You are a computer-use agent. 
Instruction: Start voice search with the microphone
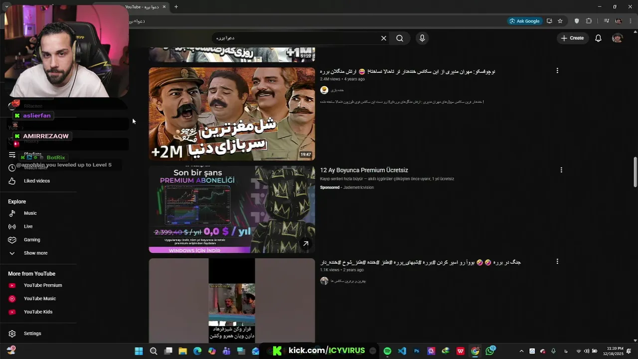pyautogui.click(x=422, y=38)
